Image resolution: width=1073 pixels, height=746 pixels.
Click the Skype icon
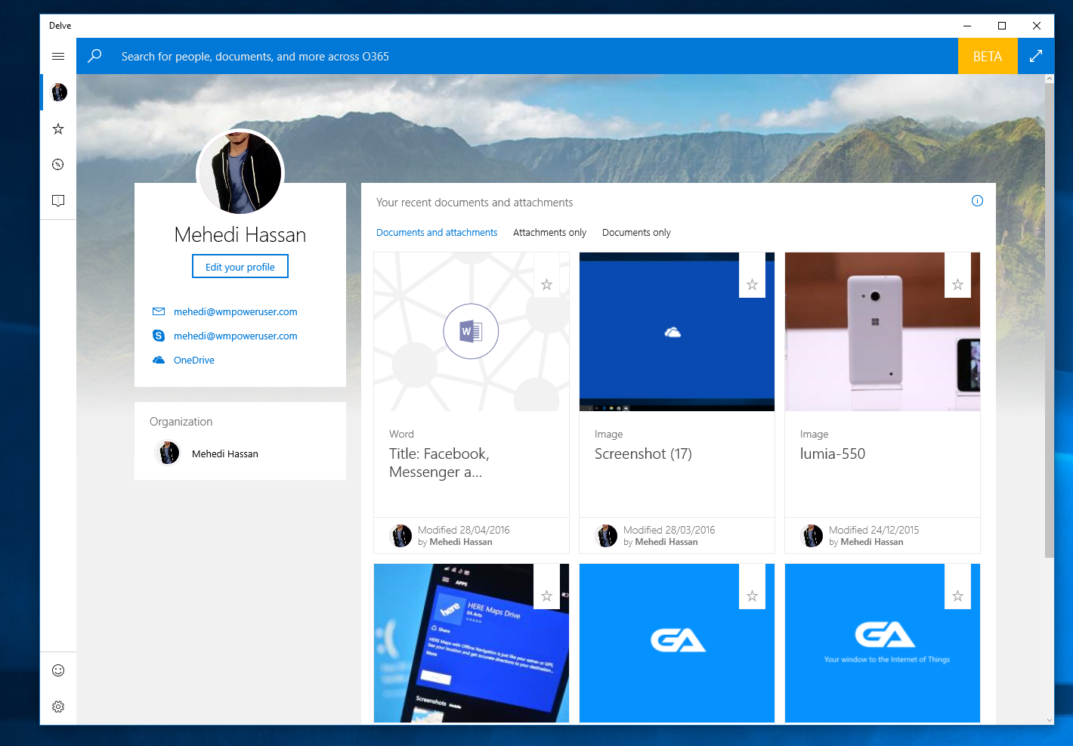pos(159,336)
